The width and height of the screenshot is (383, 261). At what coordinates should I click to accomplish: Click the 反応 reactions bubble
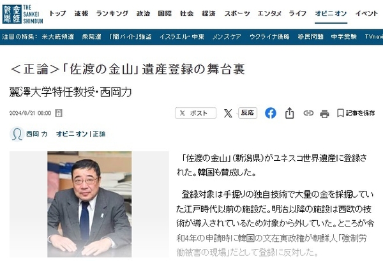tap(248, 112)
